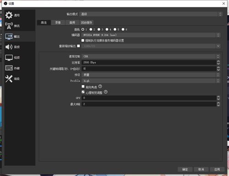Select audio track 1 radio button
This screenshot has height=176, width=229.
click(83, 29)
